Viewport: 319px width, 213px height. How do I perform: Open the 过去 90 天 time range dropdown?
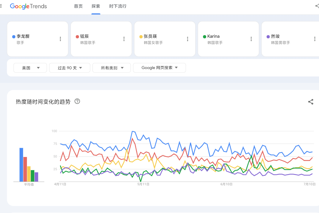tap(70, 68)
